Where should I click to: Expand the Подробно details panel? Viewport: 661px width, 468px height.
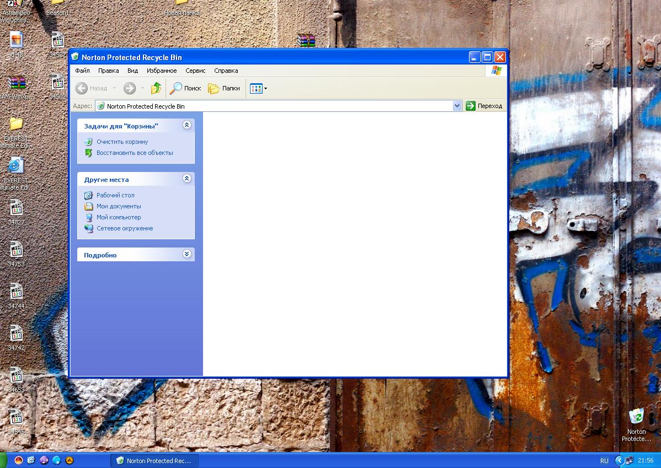[x=186, y=254]
